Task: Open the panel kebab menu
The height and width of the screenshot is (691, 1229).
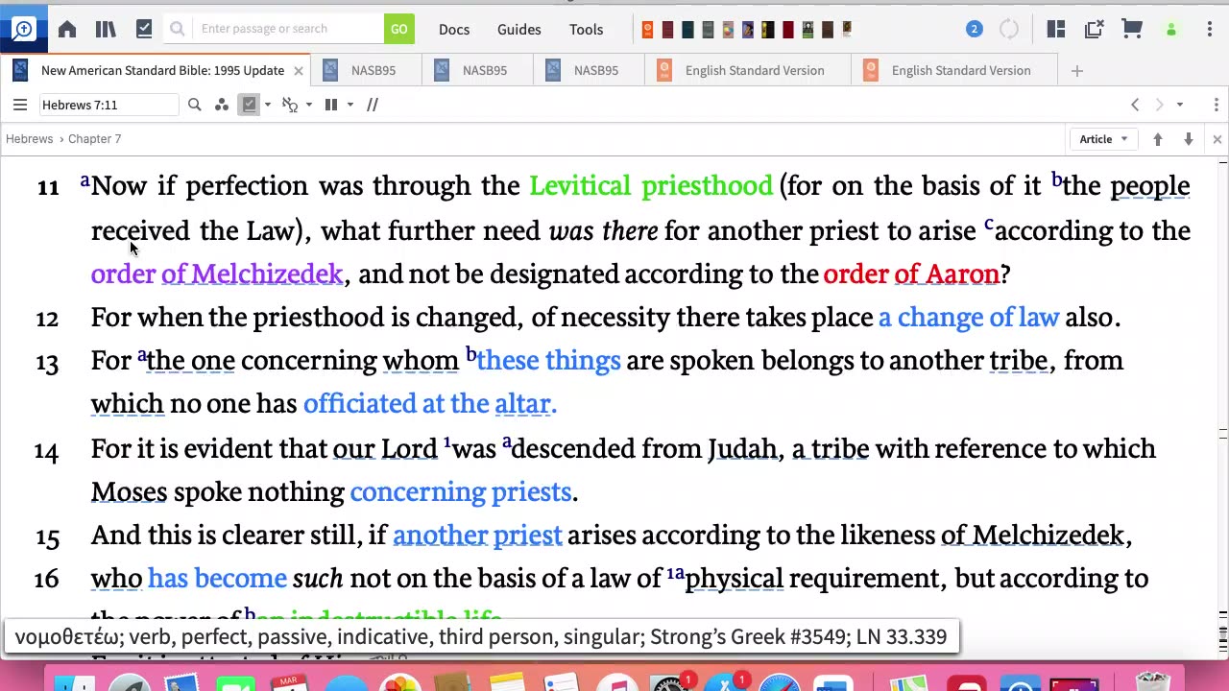Action: (x=1217, y=105)
